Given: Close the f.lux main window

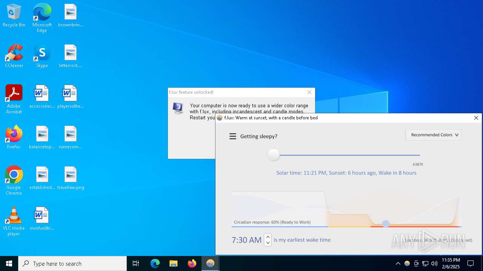Looking at the screenshot, I should point(476,118).
